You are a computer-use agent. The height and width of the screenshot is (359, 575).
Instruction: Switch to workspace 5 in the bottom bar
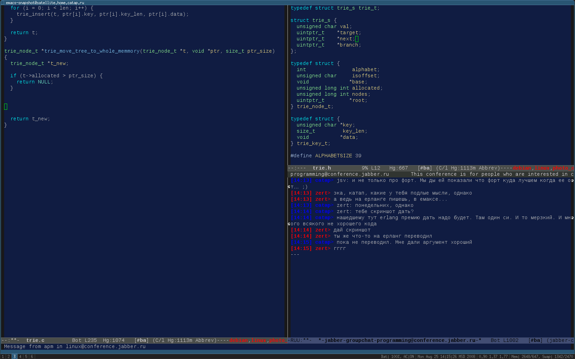point(26,356)
